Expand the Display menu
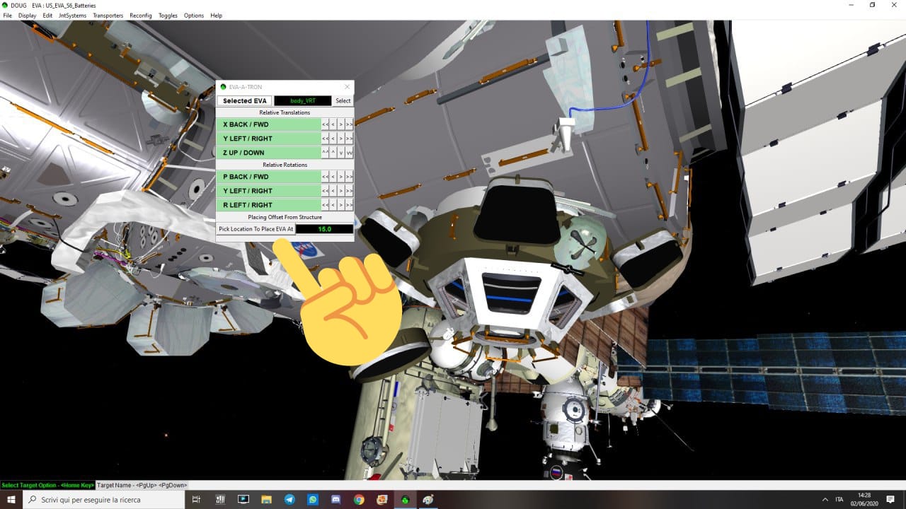Viewport: 906px width, 509px height. (27, 16)
